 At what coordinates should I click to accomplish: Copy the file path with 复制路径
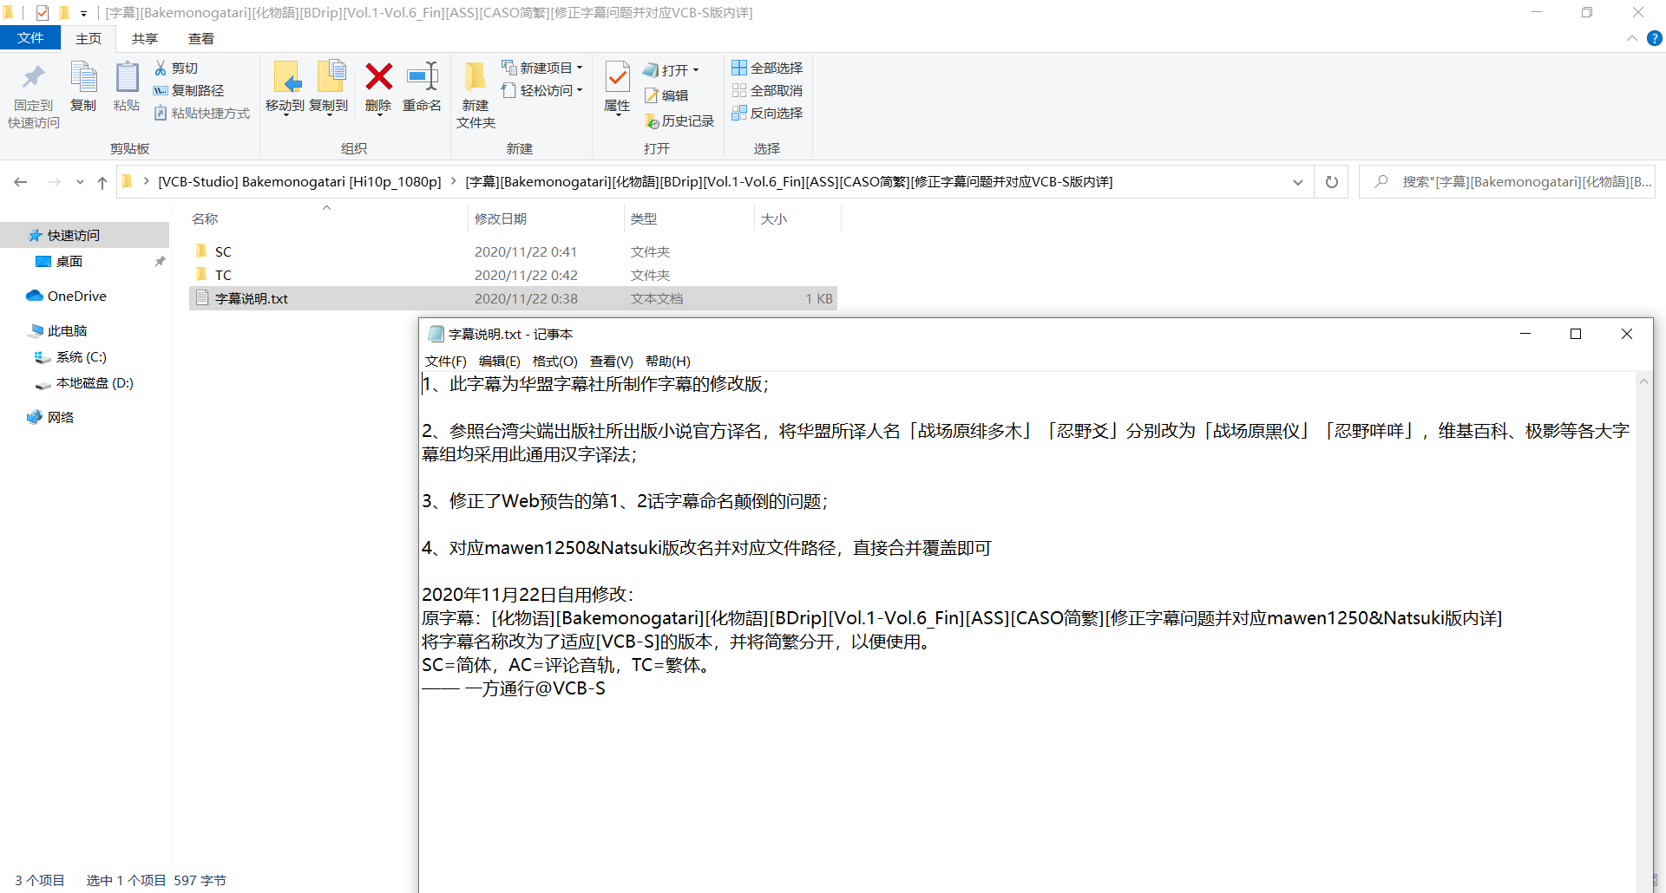[x=189, y=90]
